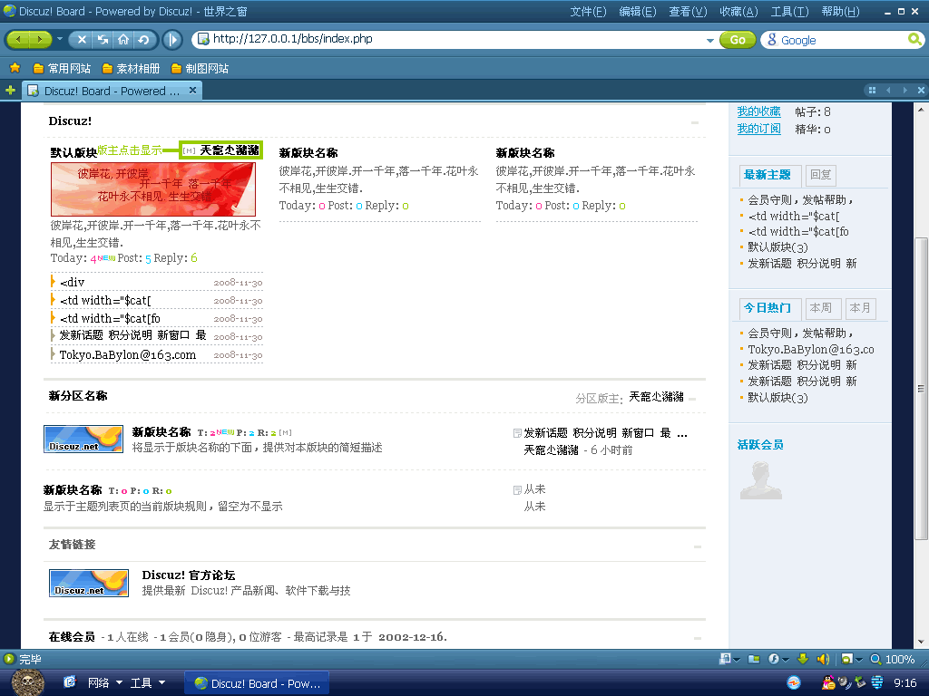This screenshot has width=929, height=696.
Task: Click the sidebar play panel icon
Action: [x=172, y=40]
